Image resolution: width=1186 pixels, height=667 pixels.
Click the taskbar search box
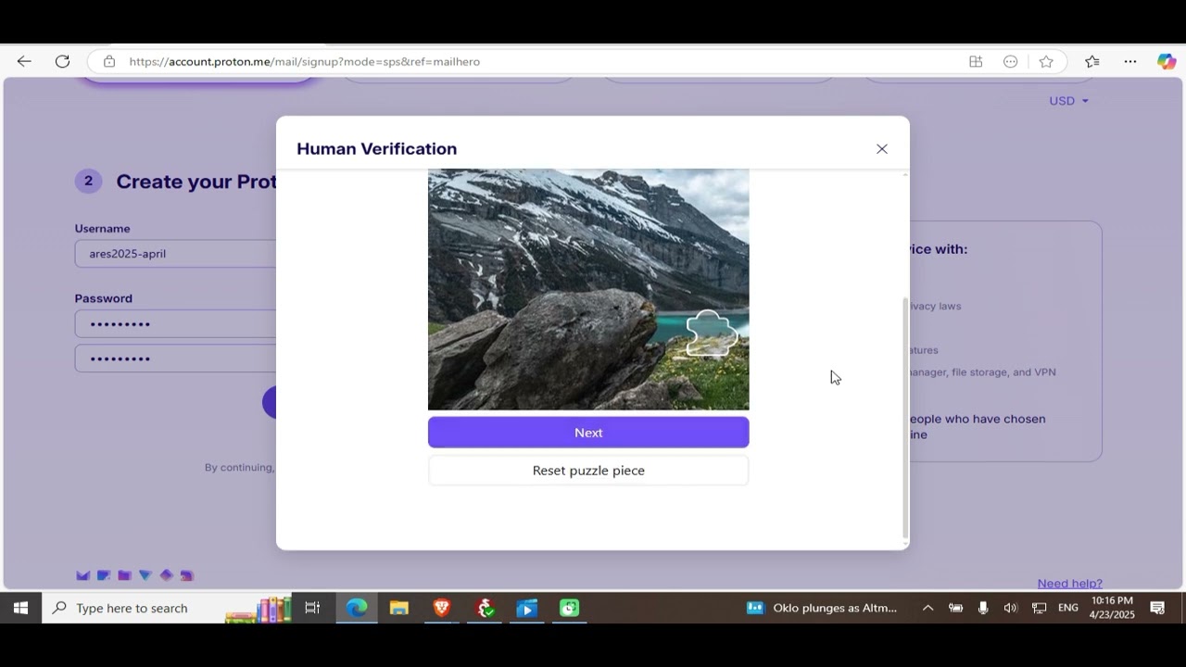tap(167, 609)
